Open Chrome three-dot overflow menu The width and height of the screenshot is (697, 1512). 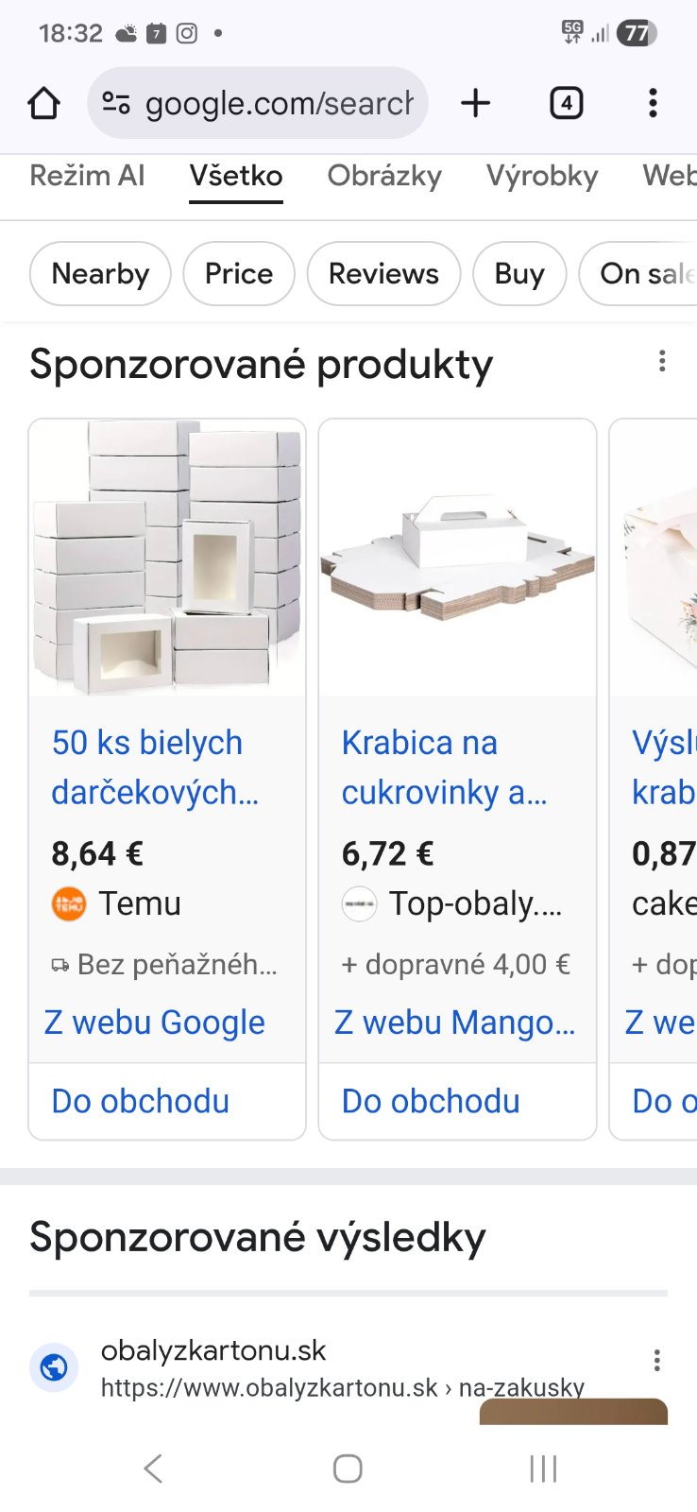653,103
